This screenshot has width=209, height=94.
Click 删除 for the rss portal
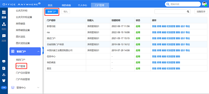(x=178, y=32)
